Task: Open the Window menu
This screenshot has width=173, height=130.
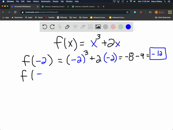Action: click(x=69, y=1)
